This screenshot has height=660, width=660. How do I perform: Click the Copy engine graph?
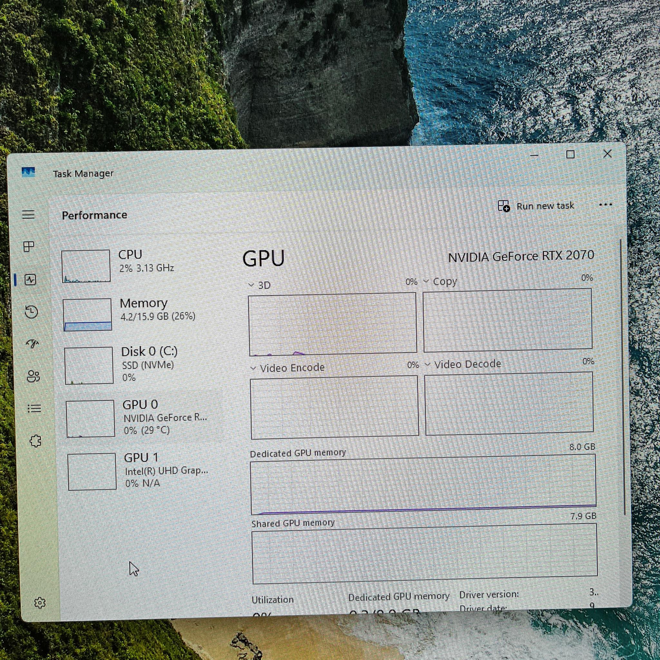pyautogui.click(x=508, y=320)
